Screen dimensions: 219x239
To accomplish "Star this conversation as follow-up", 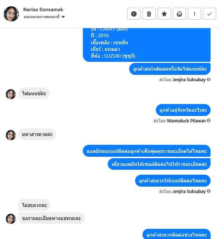I will click(164, 14).
